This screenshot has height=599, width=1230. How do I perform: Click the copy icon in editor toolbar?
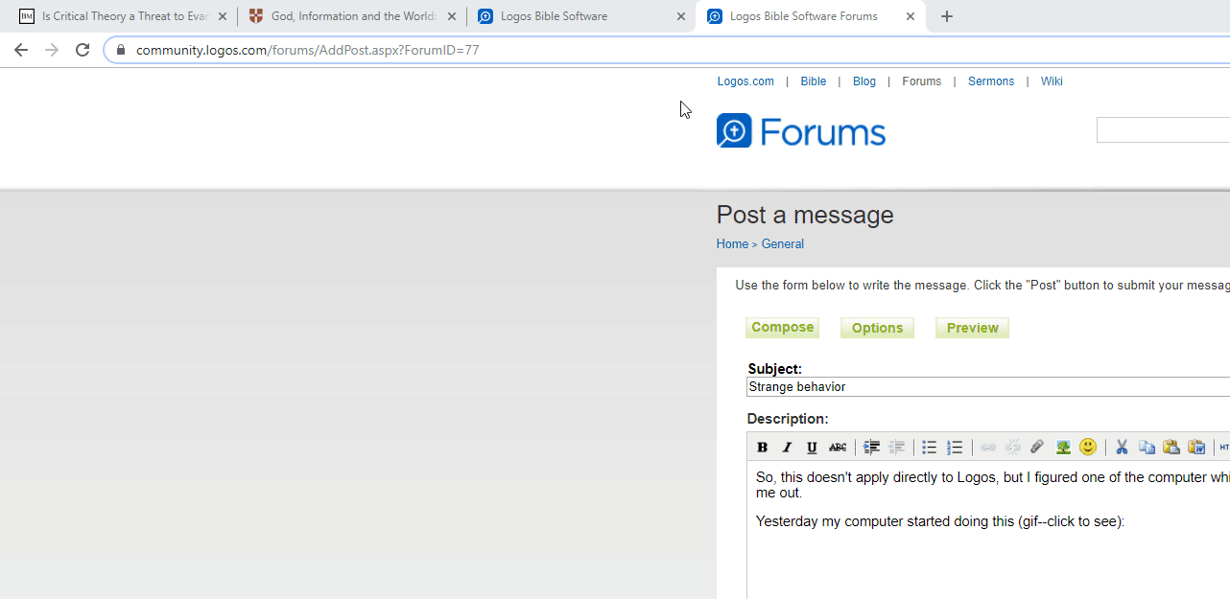tap(1147, 448)
